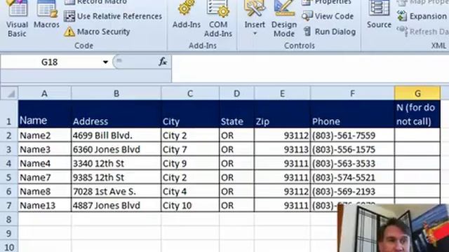Open Macro Security settings

click(x=97, y=31)
